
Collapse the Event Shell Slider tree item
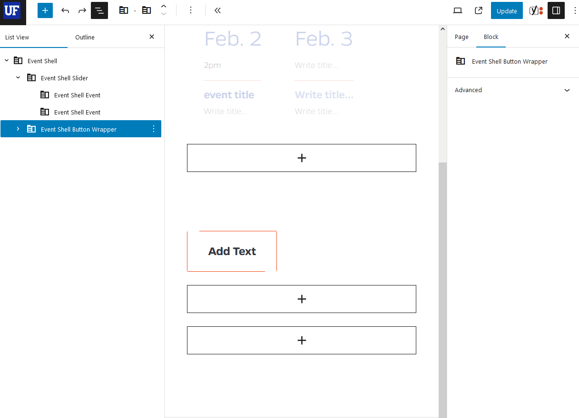18,78
